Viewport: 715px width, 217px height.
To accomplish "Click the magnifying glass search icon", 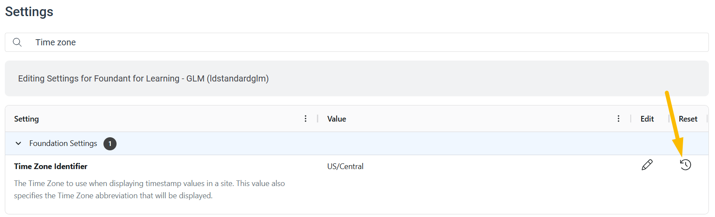I will 17,42.
